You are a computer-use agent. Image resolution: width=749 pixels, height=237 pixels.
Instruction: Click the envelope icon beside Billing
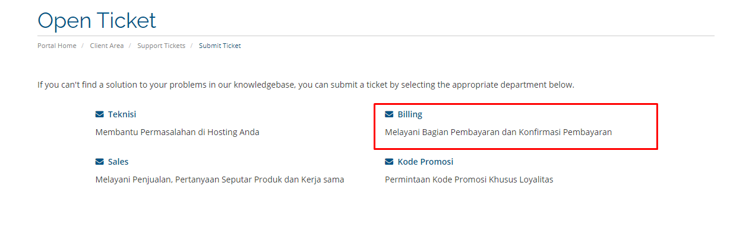tap(389, 114)
